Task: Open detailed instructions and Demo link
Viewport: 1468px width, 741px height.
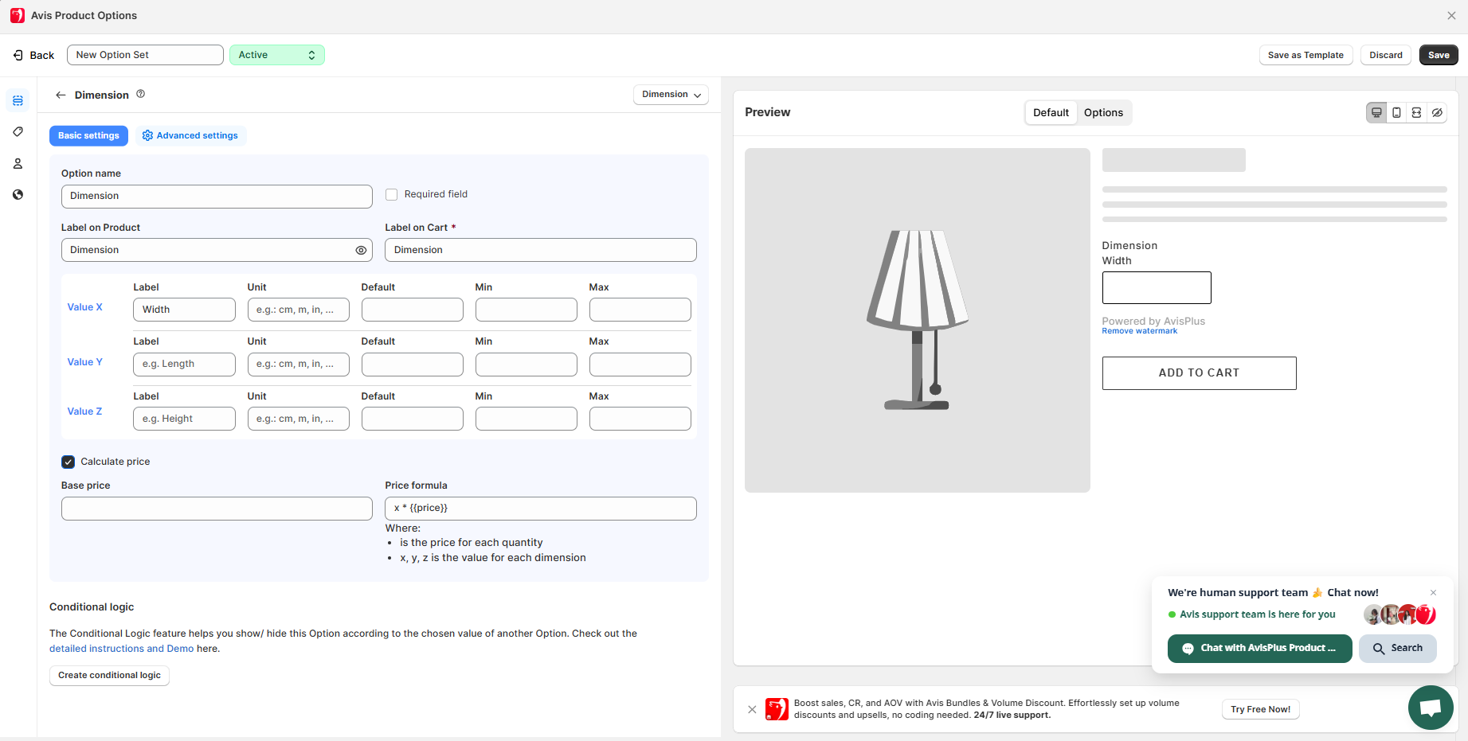Action: (121, 649)
